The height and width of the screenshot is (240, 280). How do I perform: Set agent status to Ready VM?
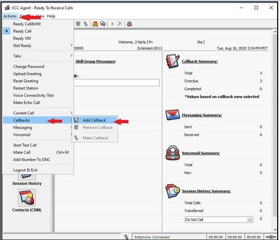tap(22, 38)
